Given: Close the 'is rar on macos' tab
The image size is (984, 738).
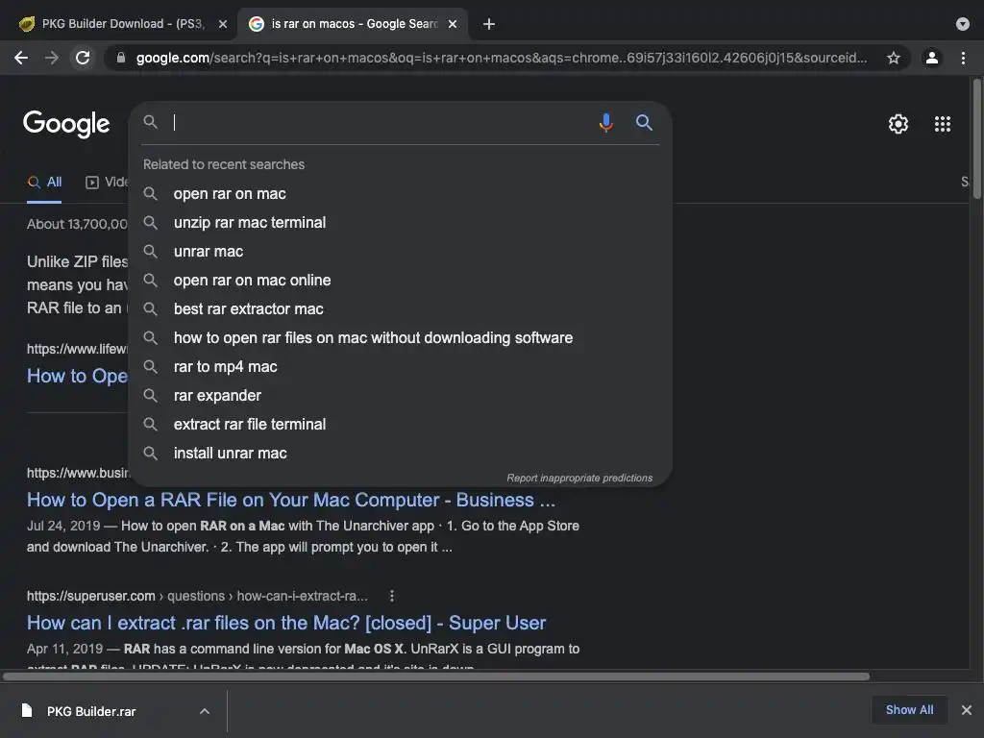Looking at the screenshot, I should coord(453,24).
